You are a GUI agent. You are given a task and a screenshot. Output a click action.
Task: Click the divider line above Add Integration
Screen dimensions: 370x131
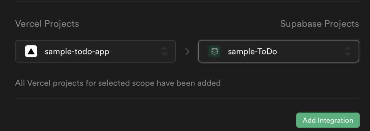(x=187, y=99)
